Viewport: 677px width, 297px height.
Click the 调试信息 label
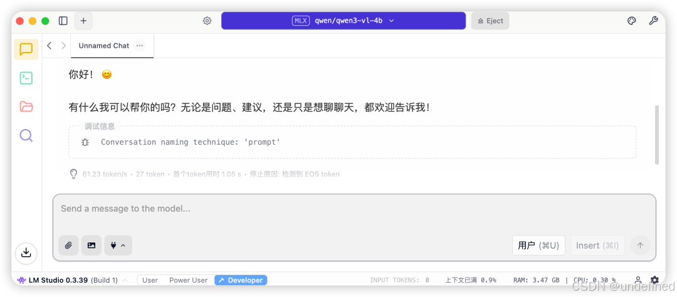point(100,127)
